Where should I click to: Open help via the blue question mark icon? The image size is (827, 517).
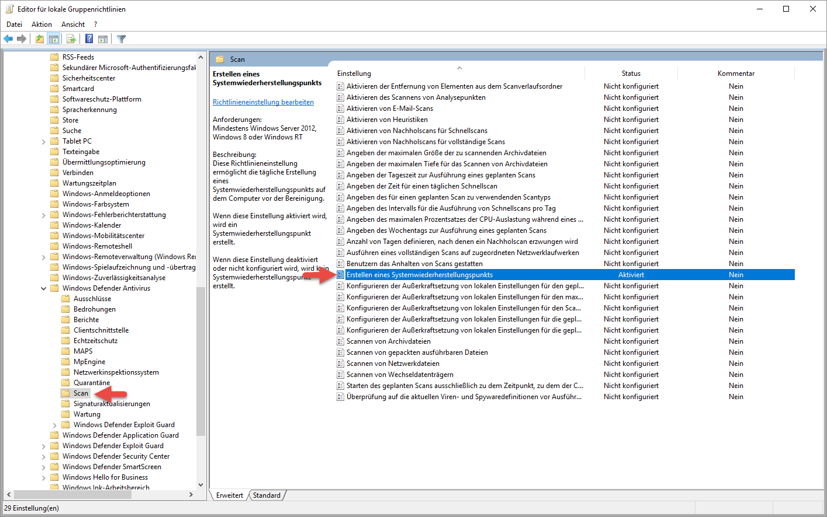89,39
